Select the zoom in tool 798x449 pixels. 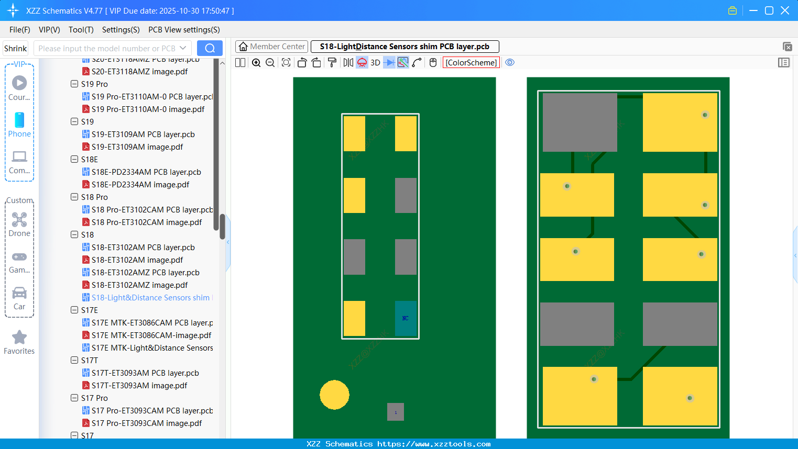click(256, 62)
